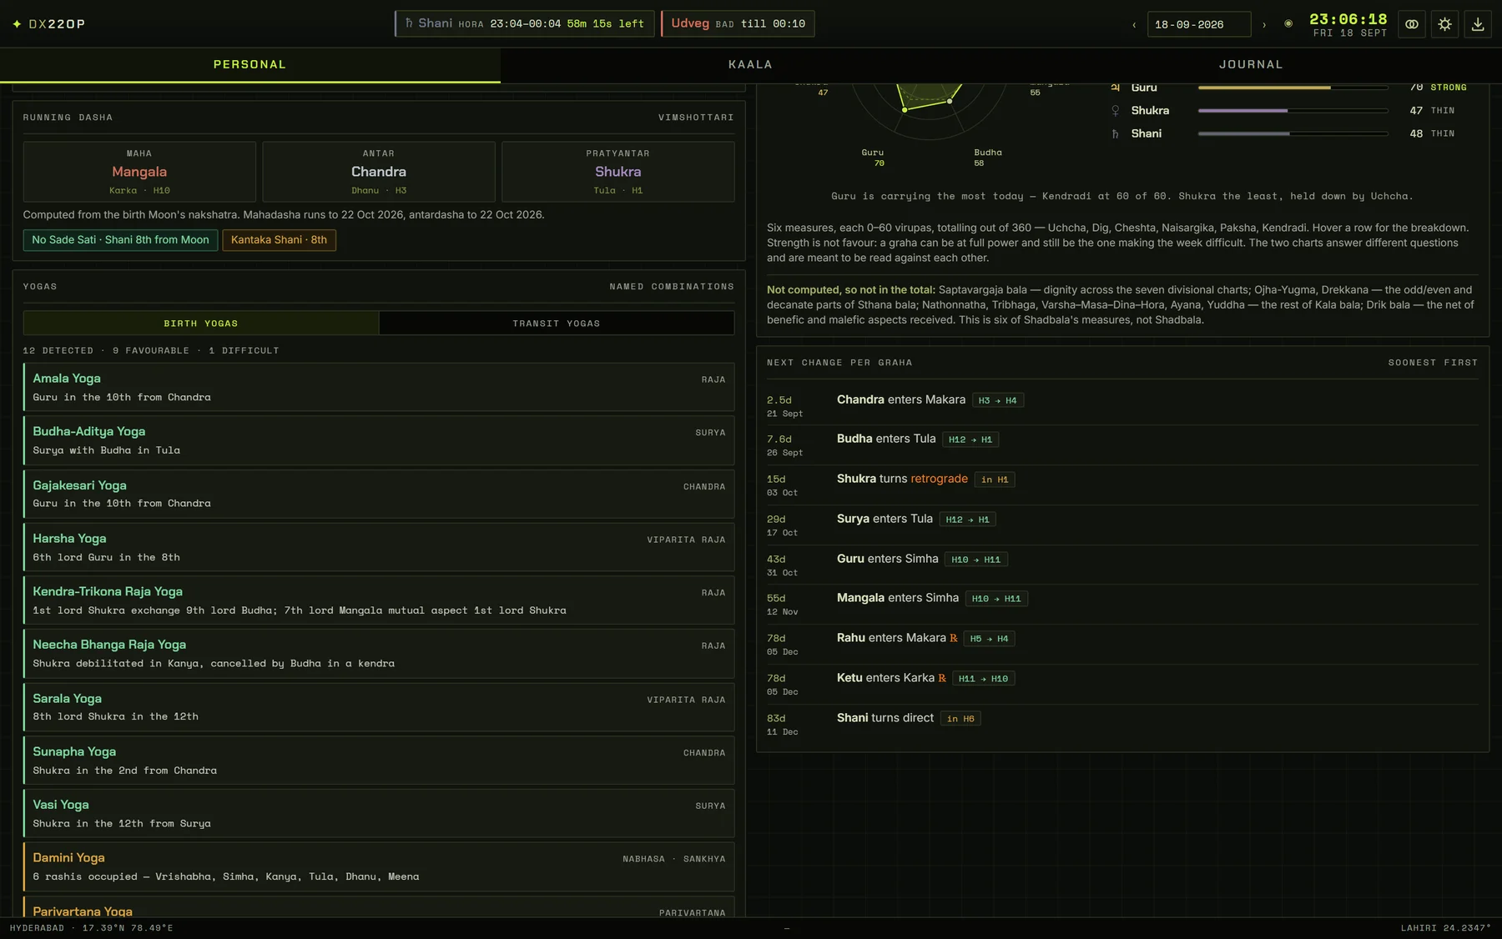Click the Shani strength bar
This screenshot has width=1502, height=939.
click(x=1293, y=133)
